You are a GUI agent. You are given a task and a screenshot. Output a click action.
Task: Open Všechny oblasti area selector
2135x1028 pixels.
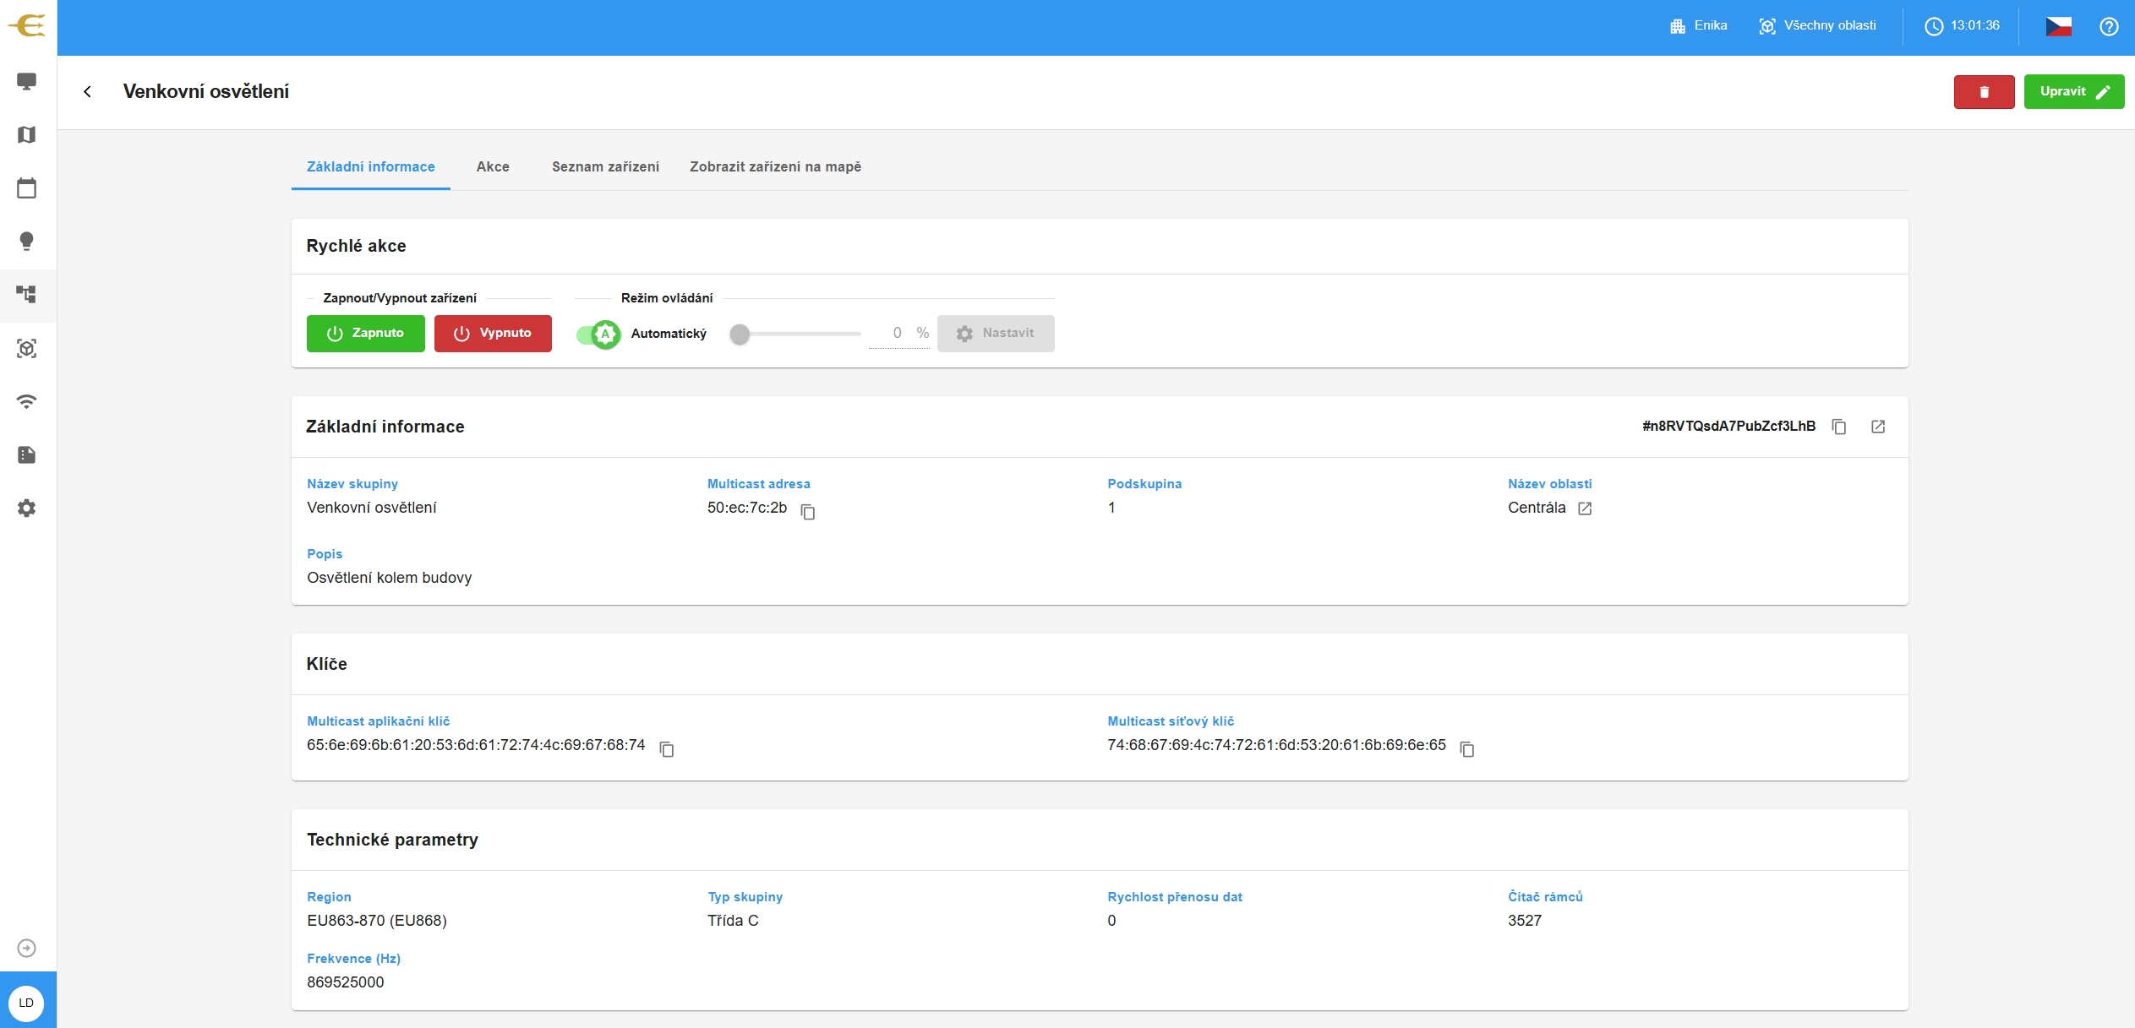pos(1817,25)
